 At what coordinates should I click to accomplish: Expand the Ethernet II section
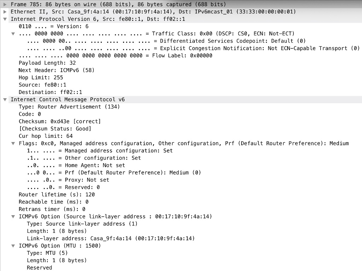point(5,12)
